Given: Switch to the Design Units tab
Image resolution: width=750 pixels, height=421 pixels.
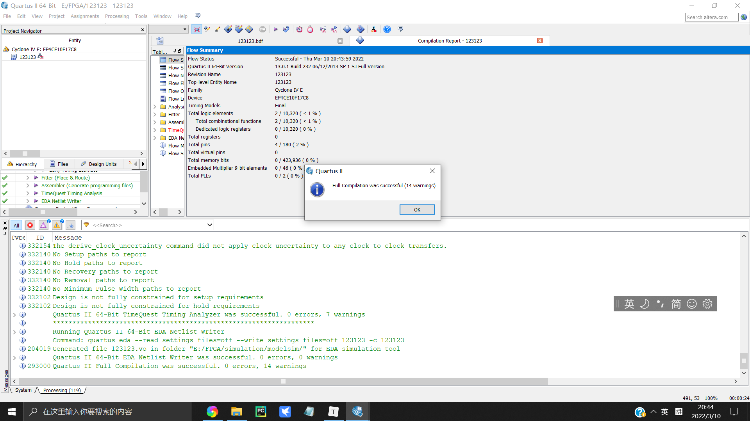Looking at the screenshot, I should (98, 164).
